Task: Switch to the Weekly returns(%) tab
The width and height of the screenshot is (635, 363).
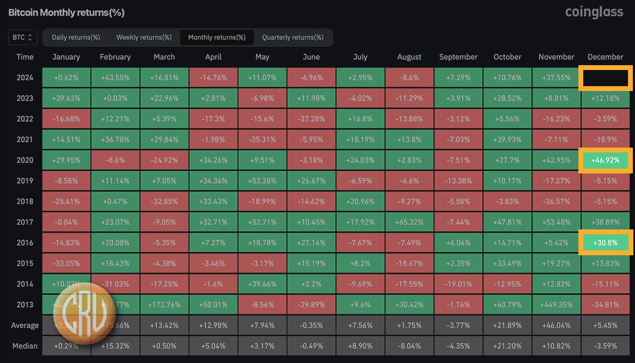Action: click(143, 37)
